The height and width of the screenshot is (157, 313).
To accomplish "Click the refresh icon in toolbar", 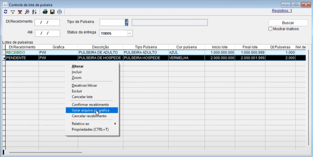I will pyautogui.click(x=6, y=12).
